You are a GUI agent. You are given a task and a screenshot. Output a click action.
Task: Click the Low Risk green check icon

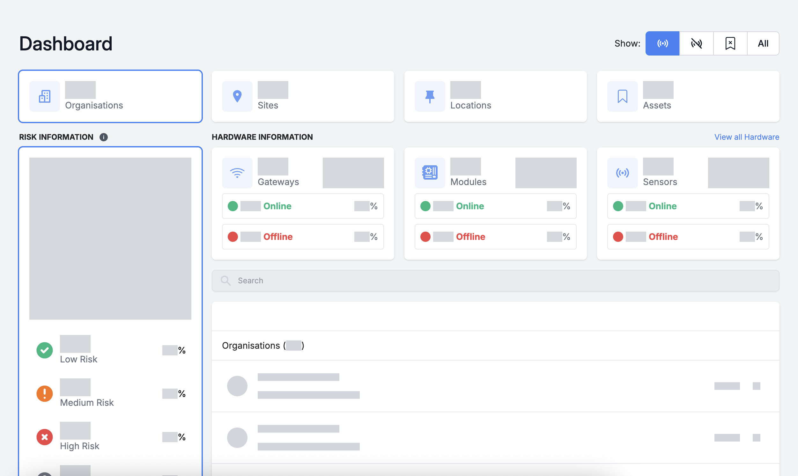(x=45, y=350)
